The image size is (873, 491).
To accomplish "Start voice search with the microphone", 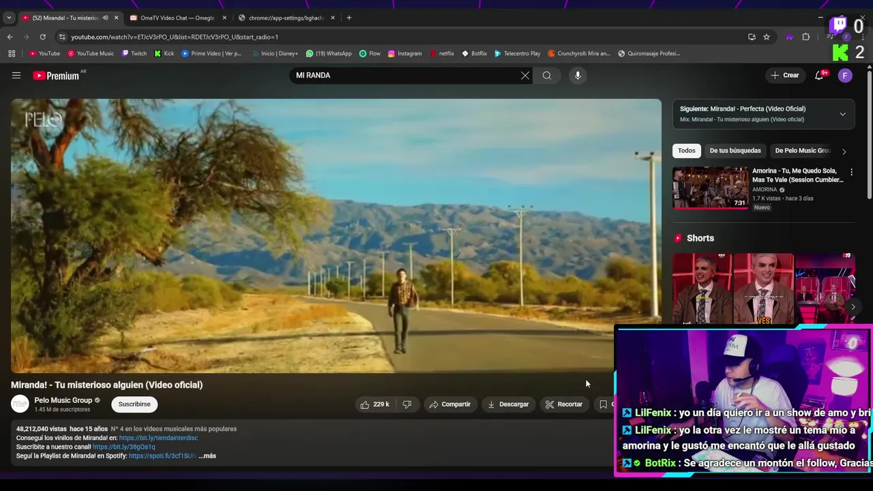I will coord(578,76).
